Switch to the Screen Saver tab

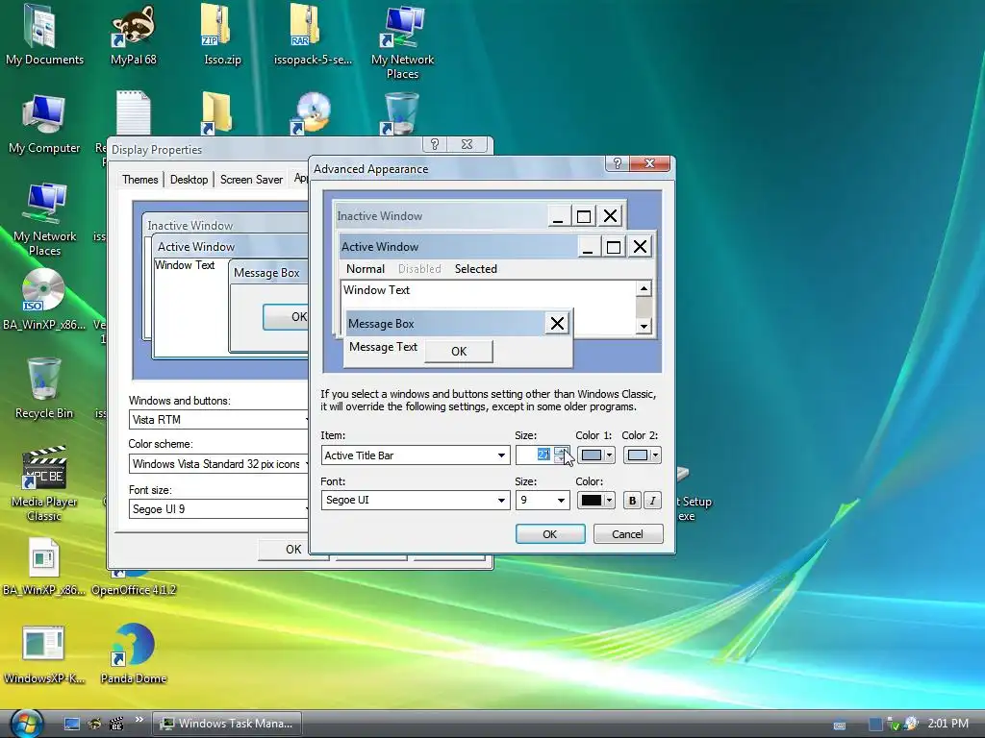251,180
